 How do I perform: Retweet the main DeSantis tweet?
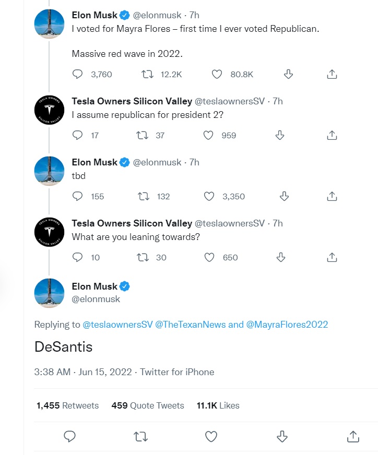coord(140,436)
